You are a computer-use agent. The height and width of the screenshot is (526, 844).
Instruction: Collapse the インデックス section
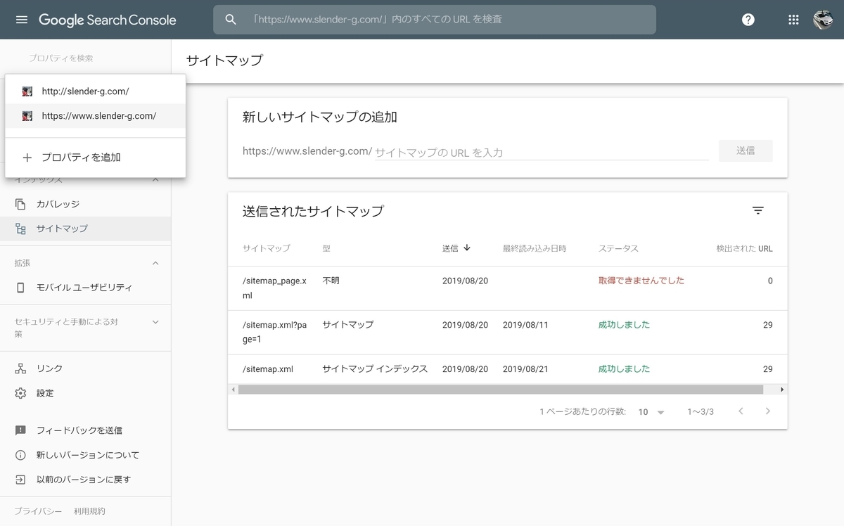(155, 180)
